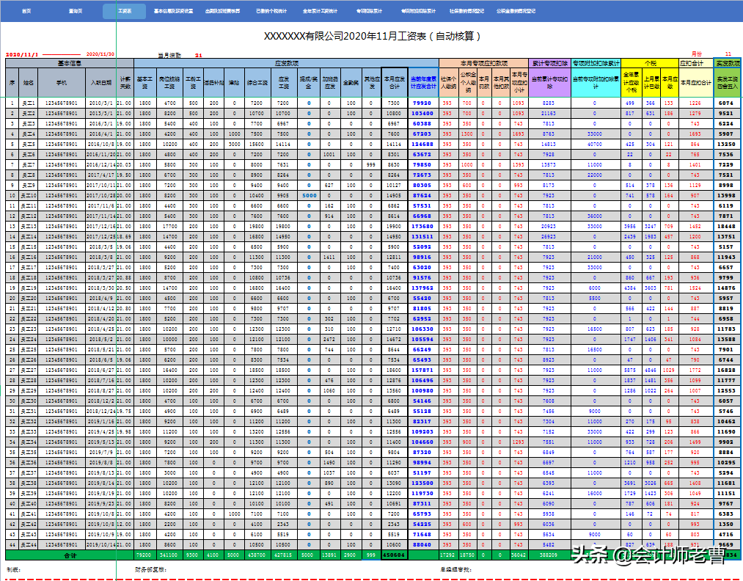743x581 pixels.
Task: Click the 当月天数 value 21
Action: tap(198, 55)
